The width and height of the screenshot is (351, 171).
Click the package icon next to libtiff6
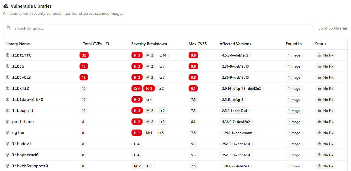8,55
